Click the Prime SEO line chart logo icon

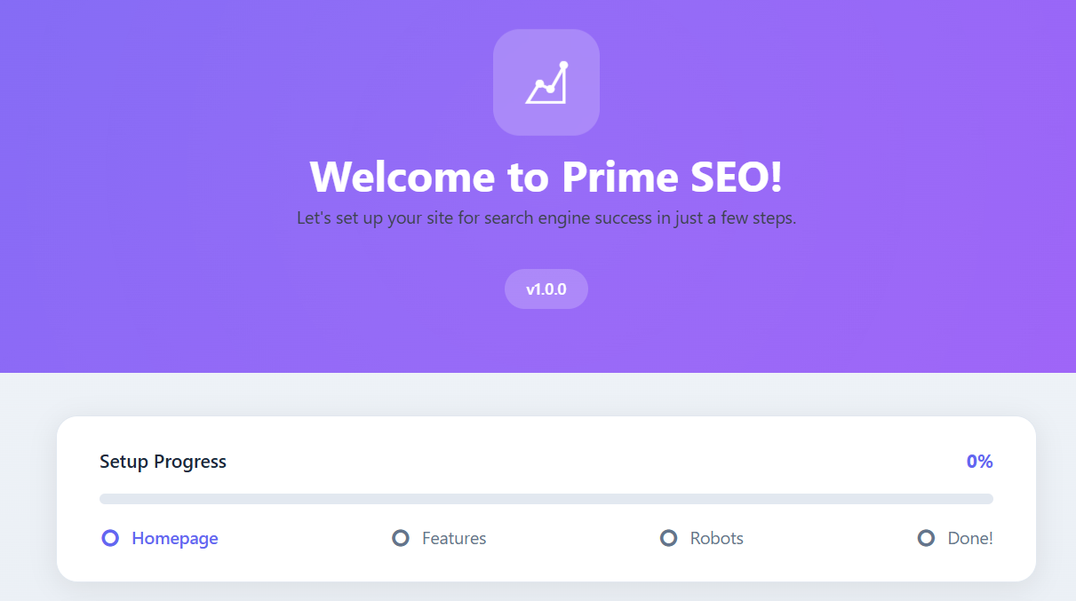546,82
